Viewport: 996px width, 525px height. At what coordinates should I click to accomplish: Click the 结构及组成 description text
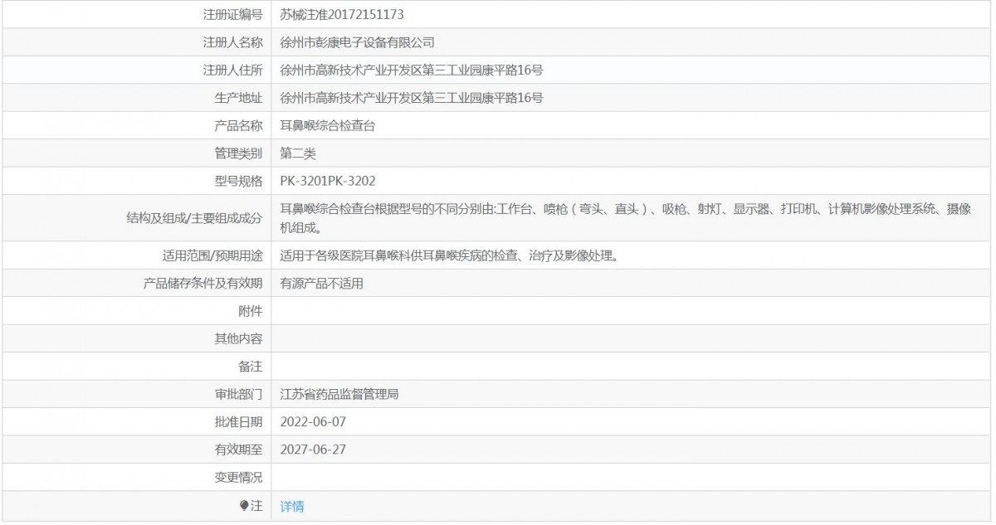[x=626, y=218]
